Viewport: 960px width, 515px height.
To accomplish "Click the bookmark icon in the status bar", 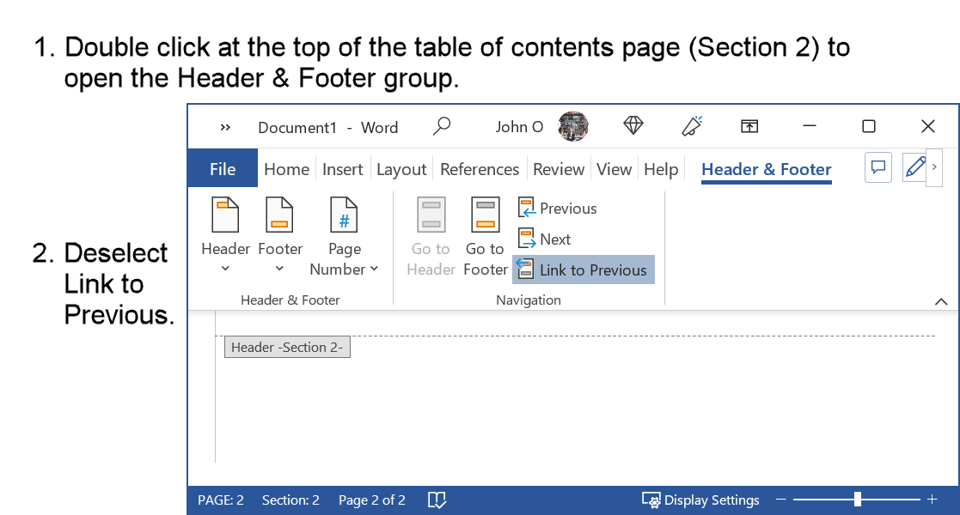I will tap(437, 500).
